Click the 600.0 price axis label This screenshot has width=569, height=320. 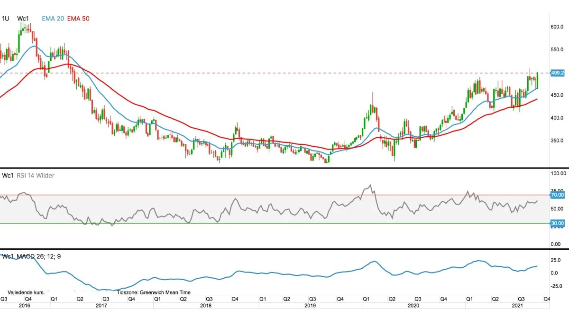click(557, 27)
